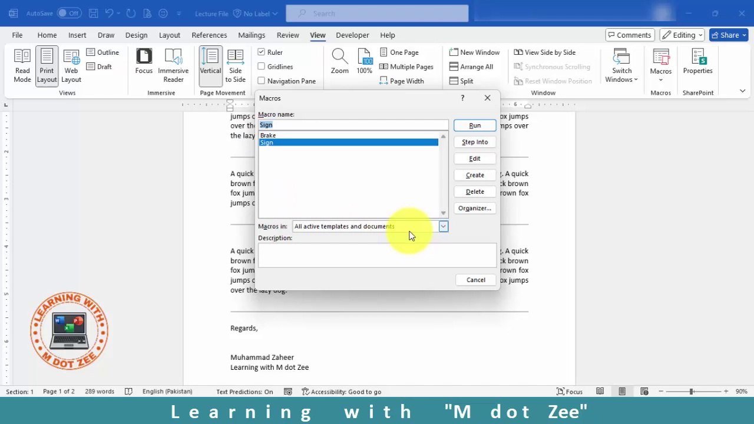Click Step Into button
754x424 pixels.
click(475, 142)
